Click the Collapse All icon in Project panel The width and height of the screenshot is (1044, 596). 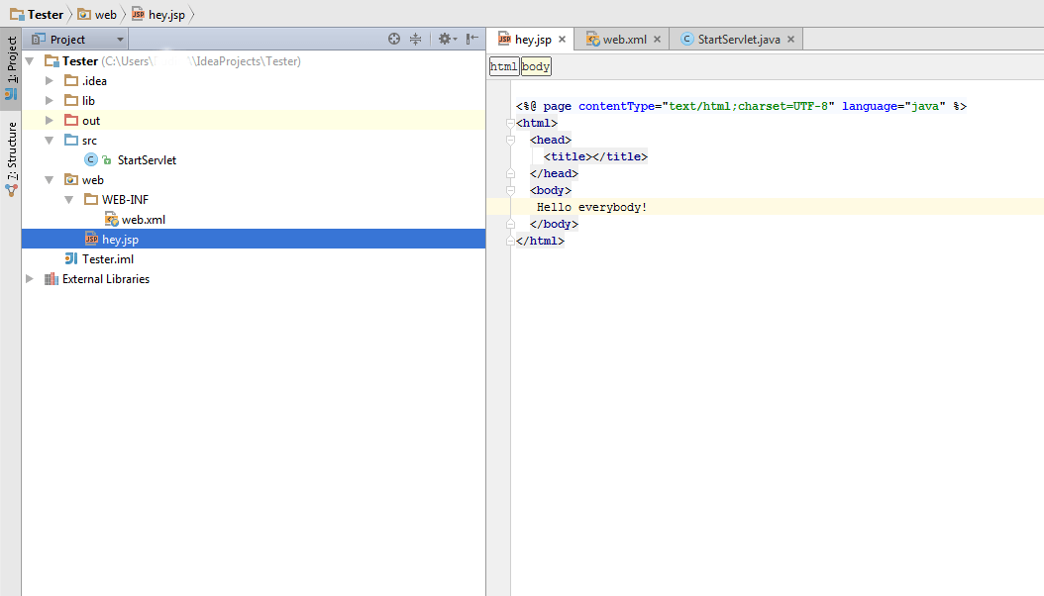tap(416, 39)
